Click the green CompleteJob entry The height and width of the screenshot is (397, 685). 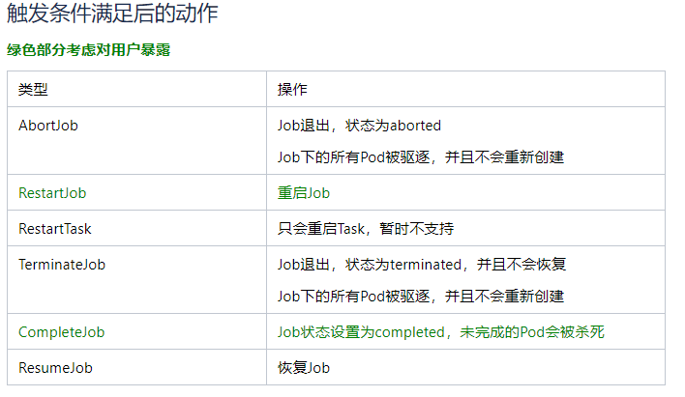[x=62, y=332]
